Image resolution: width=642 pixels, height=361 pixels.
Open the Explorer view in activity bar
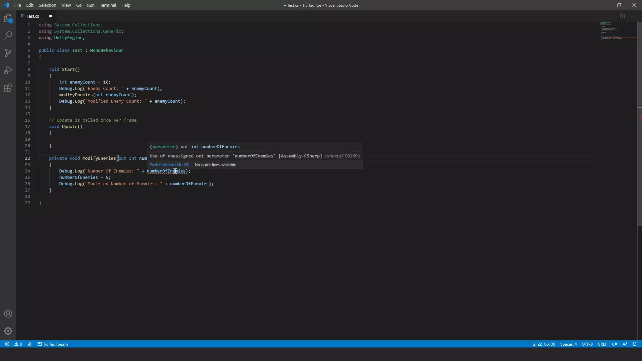8,18
